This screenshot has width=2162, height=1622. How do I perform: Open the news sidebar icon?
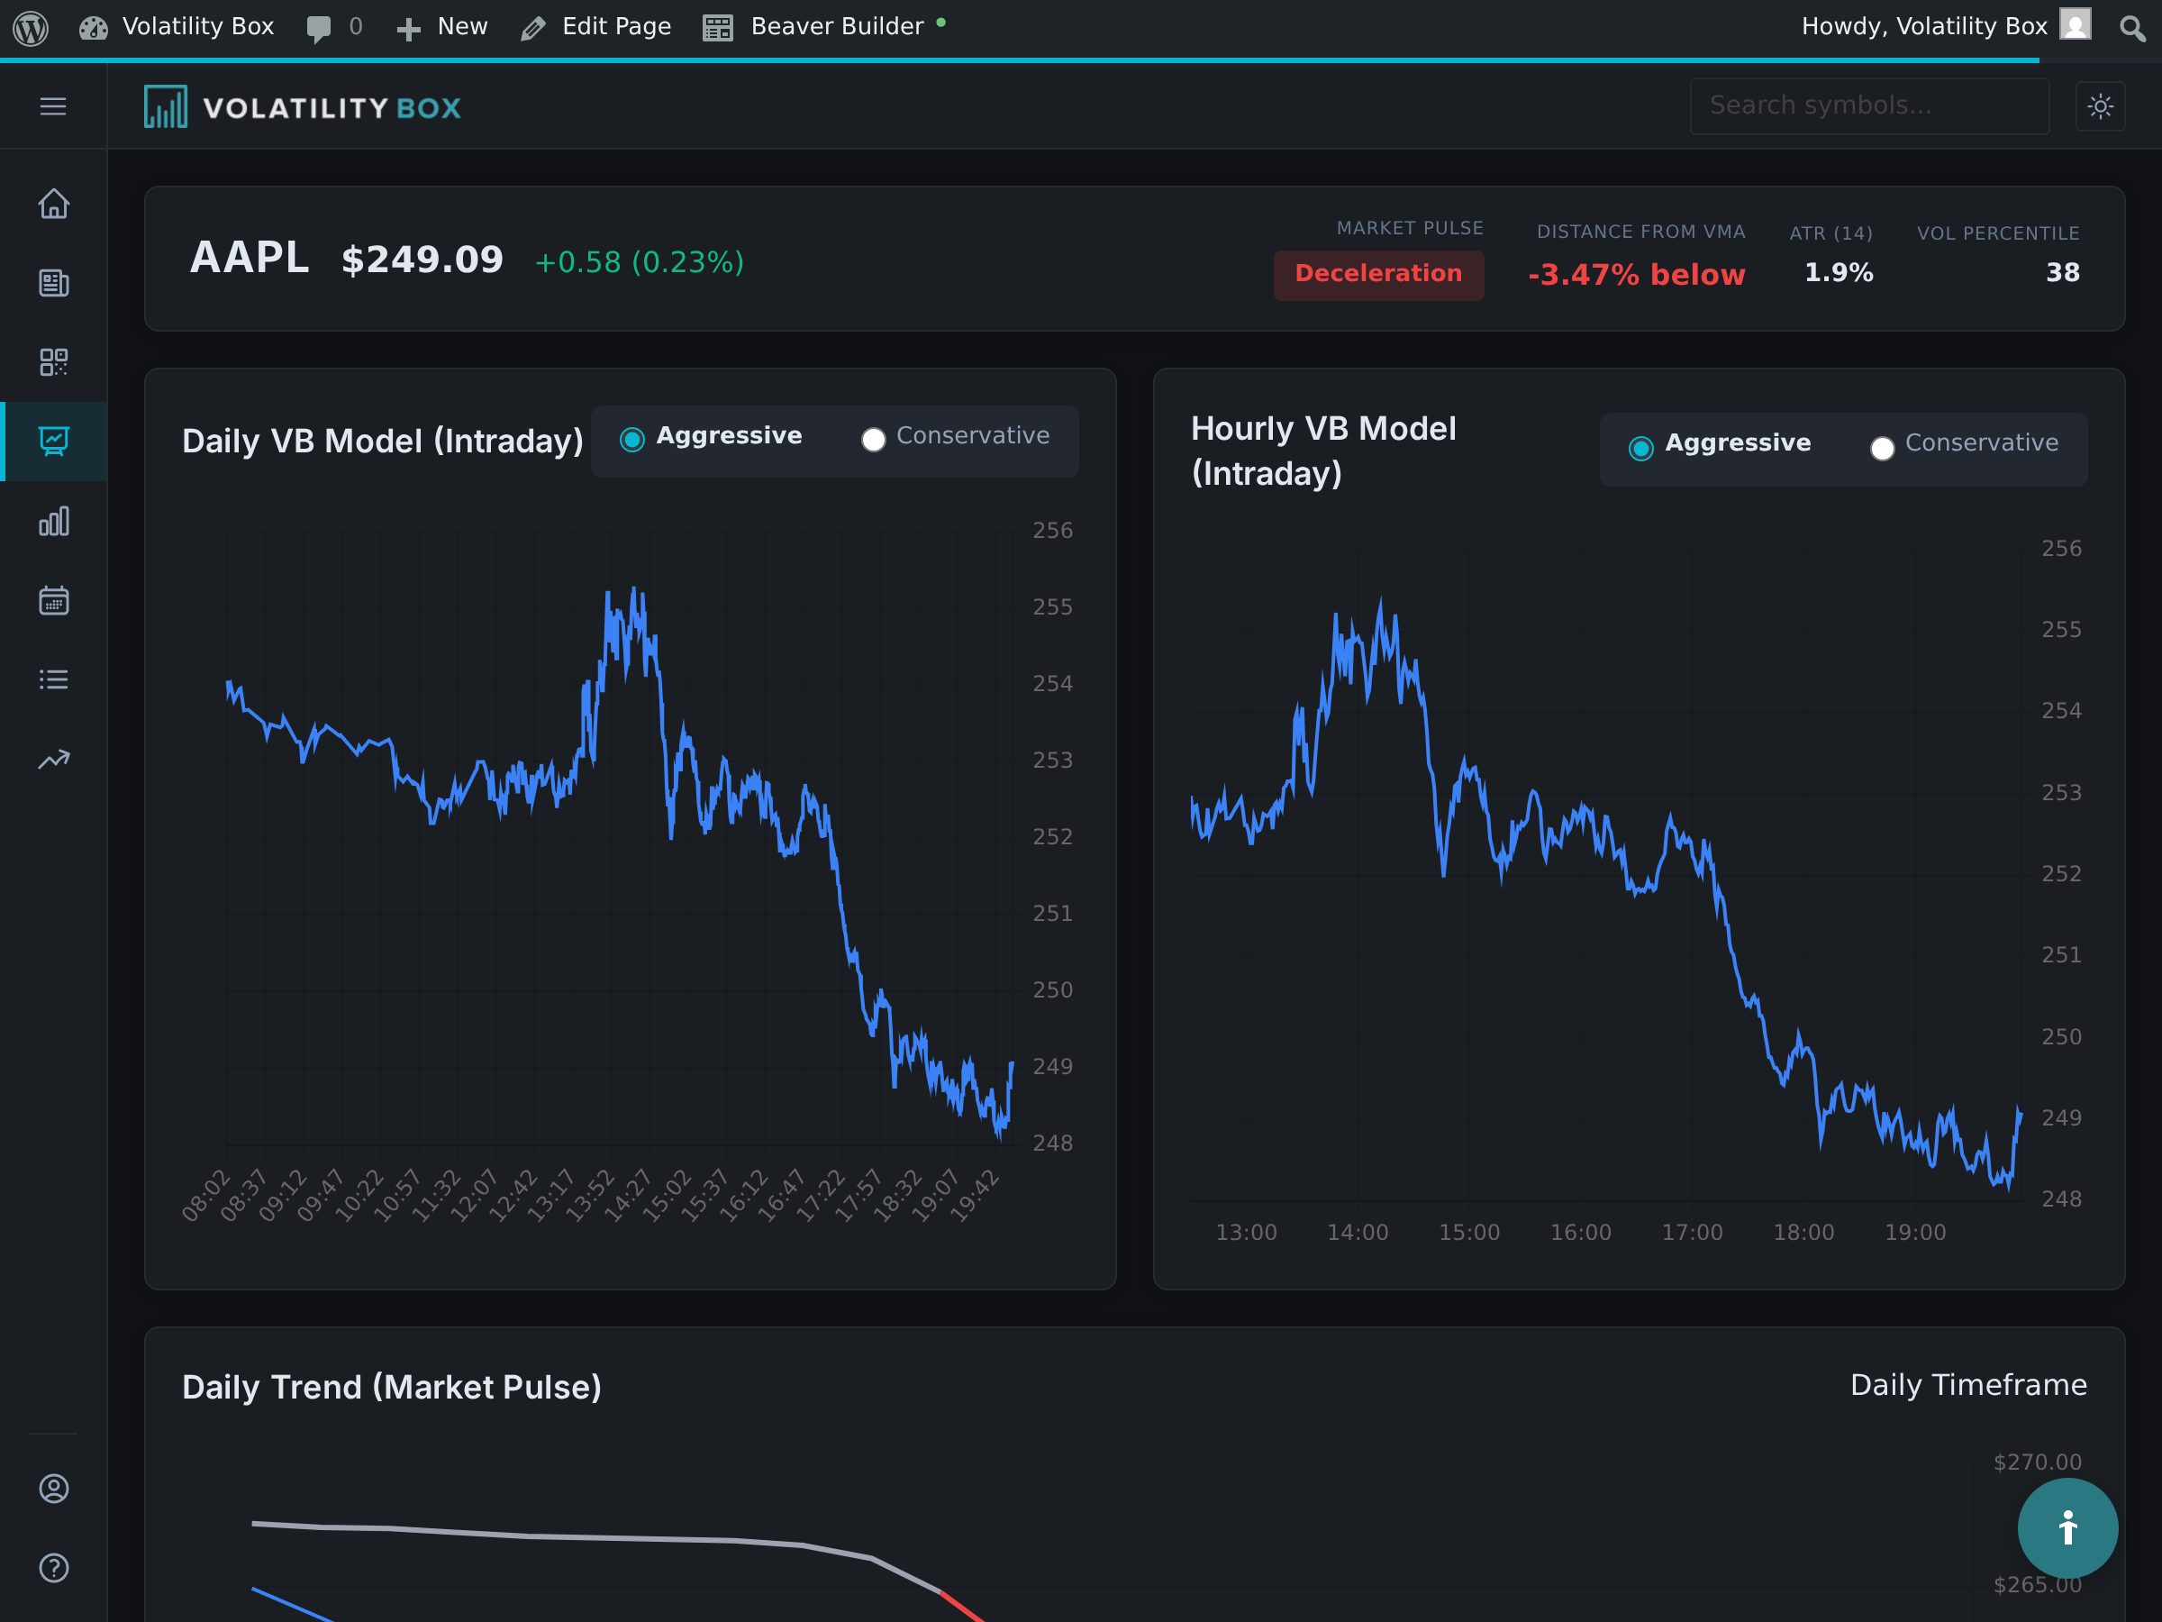54,283
